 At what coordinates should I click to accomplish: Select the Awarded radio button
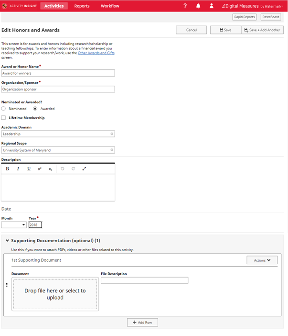point(35,109)
